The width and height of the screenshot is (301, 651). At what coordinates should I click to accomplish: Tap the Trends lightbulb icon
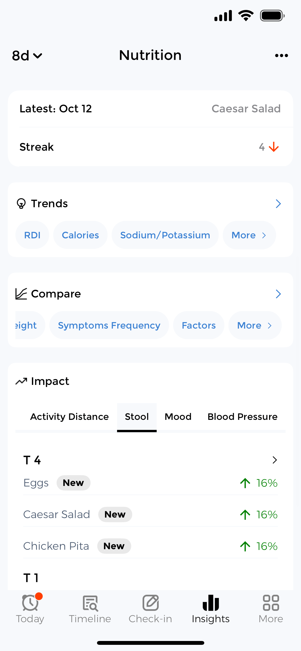click(21, 204)
